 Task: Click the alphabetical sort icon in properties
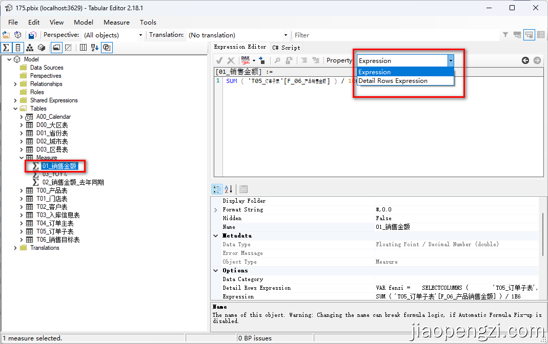[228, 189]
